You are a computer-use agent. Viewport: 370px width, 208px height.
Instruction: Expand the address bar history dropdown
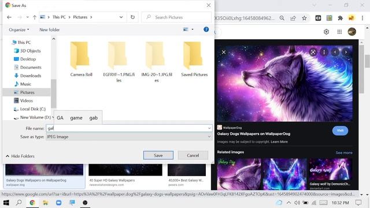point(121,17)
